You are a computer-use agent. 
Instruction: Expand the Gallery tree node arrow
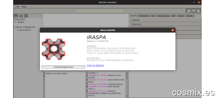click(x=16, y=22)
